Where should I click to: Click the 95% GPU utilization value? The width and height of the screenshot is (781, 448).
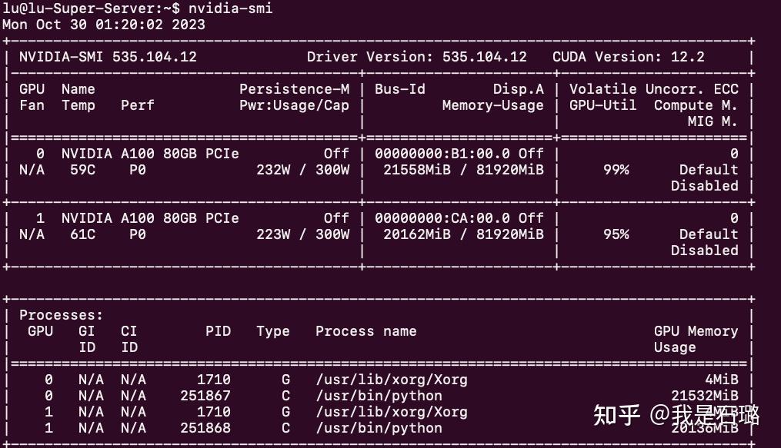click(x=616, y=234)
